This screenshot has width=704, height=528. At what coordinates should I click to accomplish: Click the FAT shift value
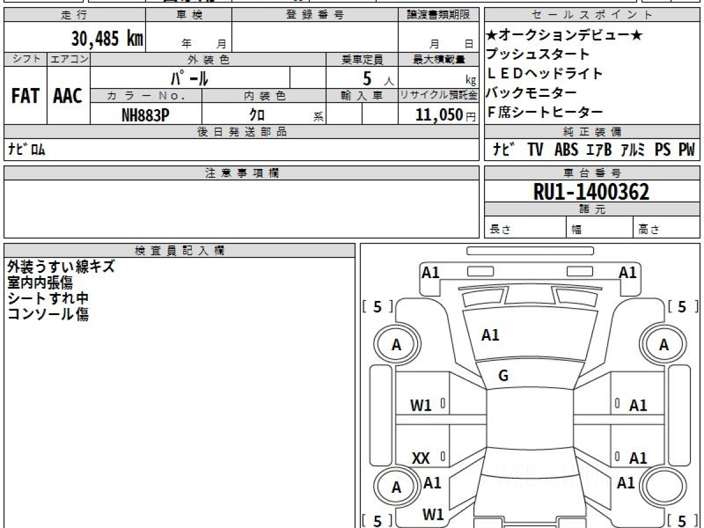click(25, 97)
